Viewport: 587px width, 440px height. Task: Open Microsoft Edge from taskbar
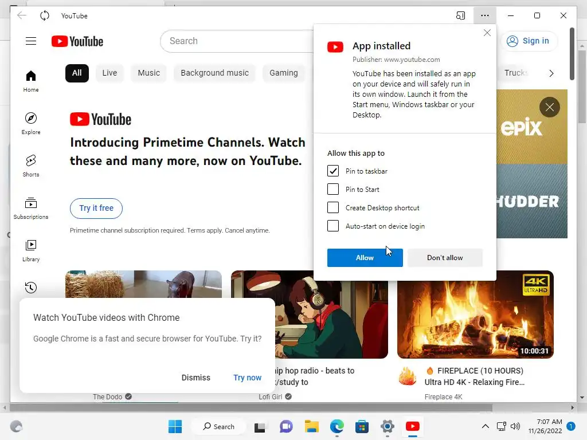(337, 426)
